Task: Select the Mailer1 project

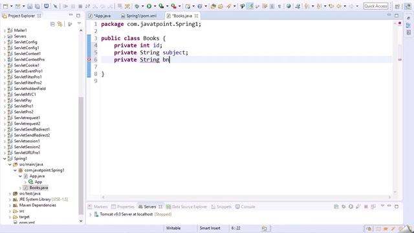Action: pos(20,30)
